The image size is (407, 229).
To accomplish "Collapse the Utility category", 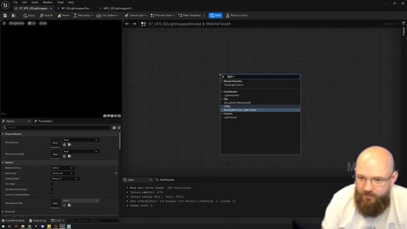I will [222, 106].
